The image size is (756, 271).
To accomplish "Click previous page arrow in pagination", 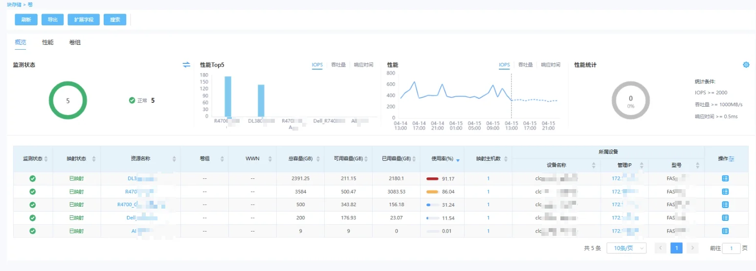I will tap(661, 248).
